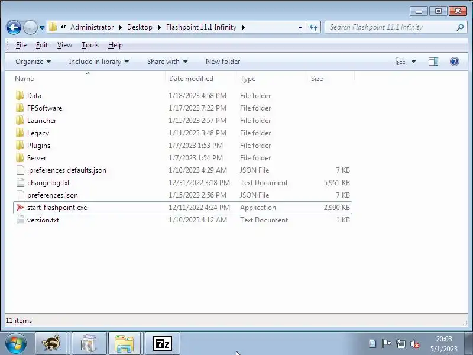473x355 pixels.
Task: Click the 'start-flashpoint.exe' file name
Action: pos(57,208)
